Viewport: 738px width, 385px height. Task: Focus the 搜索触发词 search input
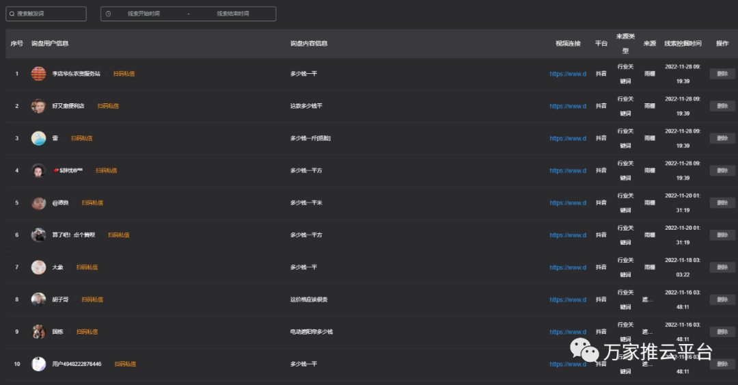coord(49,14)
